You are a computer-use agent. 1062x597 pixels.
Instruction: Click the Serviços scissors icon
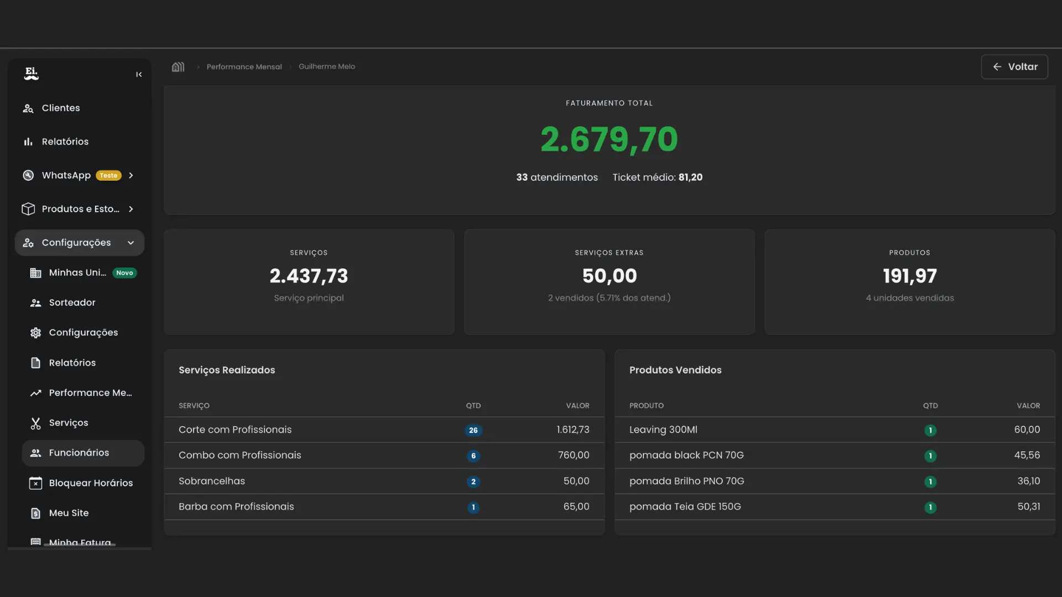coord(35,423)
